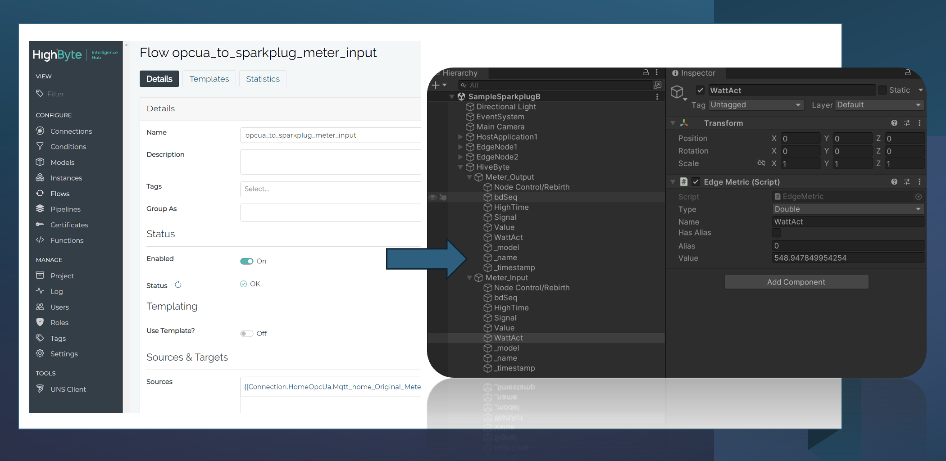Lock the Hierarchy panel
This screenshot has width=946, height=461.
646,72
